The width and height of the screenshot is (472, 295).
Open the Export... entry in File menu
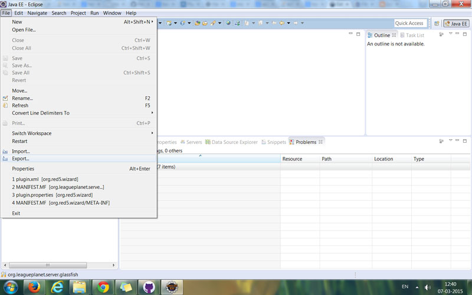coord(78,159)
